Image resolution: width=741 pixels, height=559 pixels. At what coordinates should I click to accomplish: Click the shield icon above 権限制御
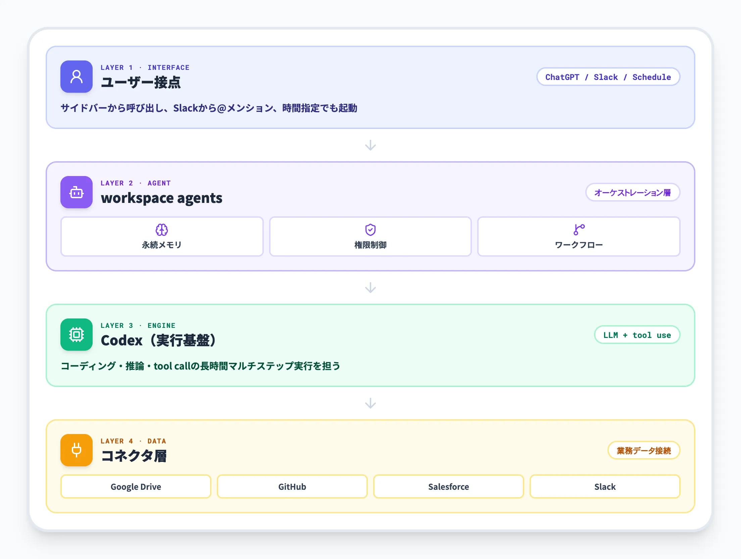370,229
